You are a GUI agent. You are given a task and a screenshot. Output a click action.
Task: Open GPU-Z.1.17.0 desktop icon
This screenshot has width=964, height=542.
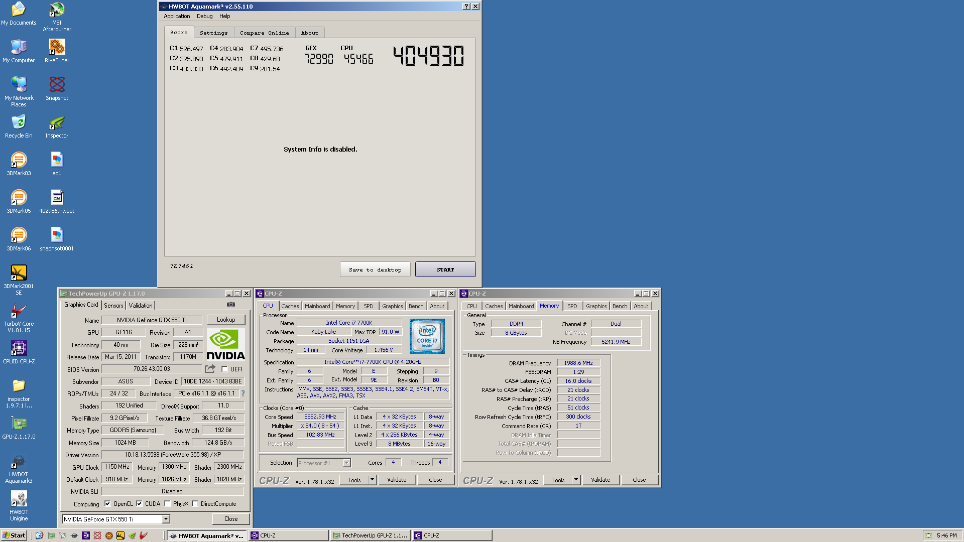[19, 427]
